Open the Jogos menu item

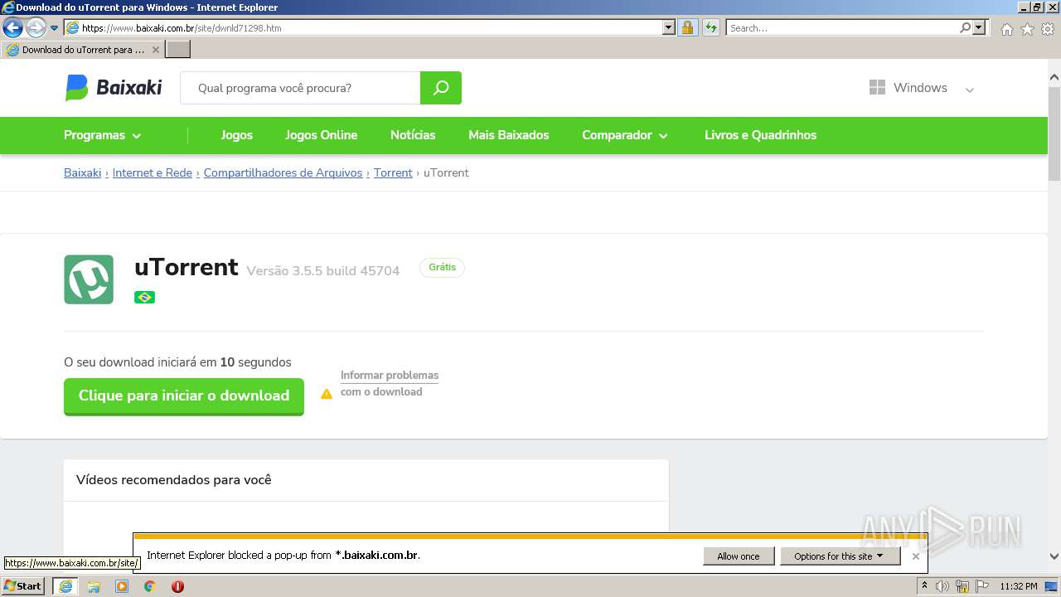point(236,135)
